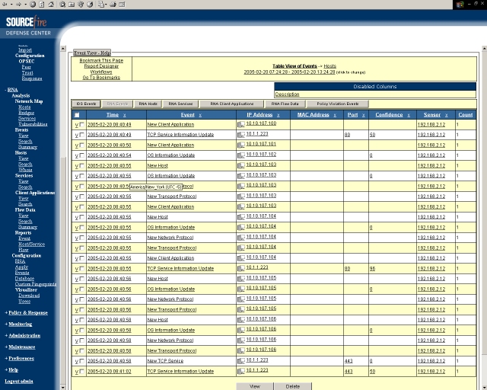Screen dimensions: 487x390
Task: Toggle the select-all checkbox in table header
Action: coord(77,115)
